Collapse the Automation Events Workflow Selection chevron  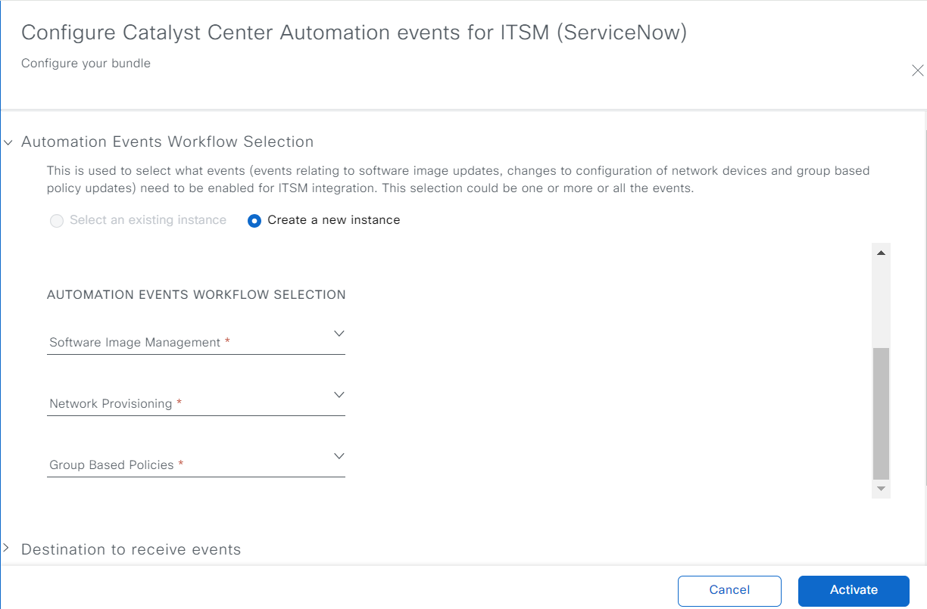click(8, 142)
